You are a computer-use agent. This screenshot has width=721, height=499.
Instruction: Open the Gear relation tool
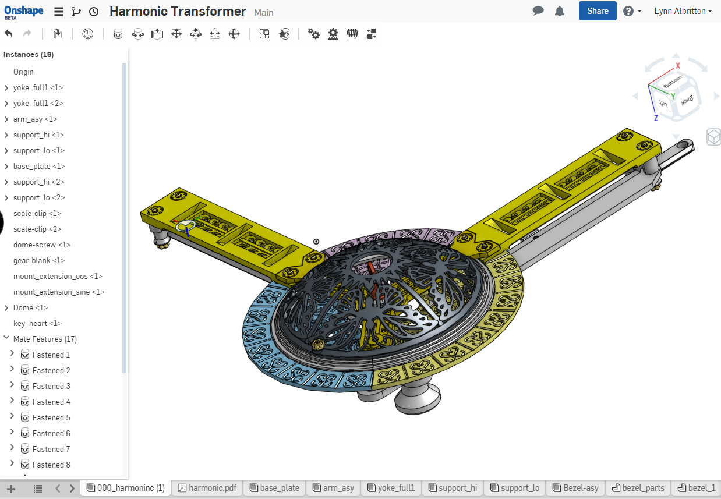[x=314, y=34]
